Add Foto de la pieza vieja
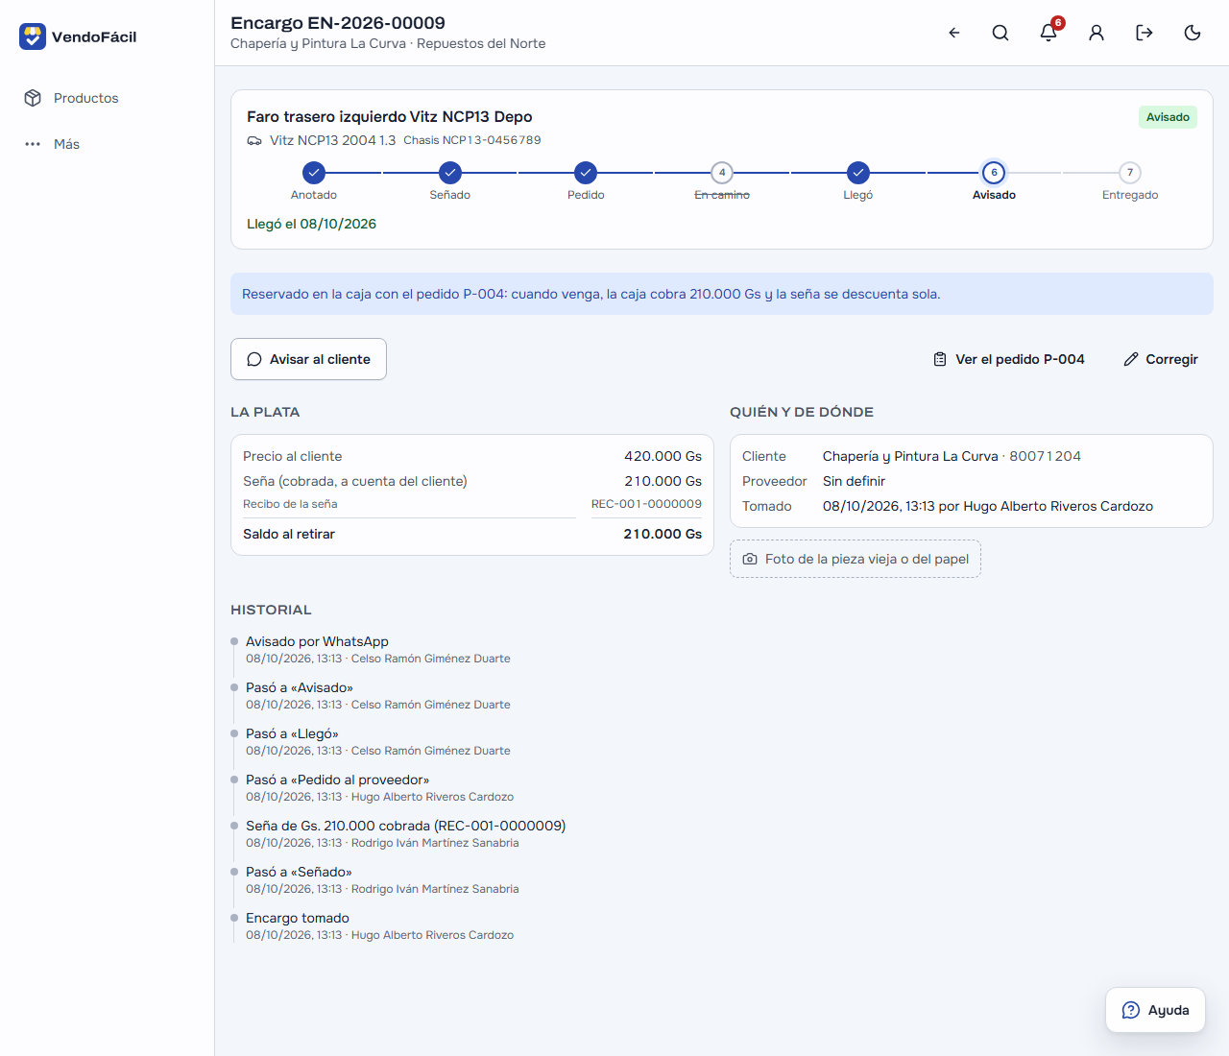Viewport: 1229px width, 1056px height. (x=855, y=559)
